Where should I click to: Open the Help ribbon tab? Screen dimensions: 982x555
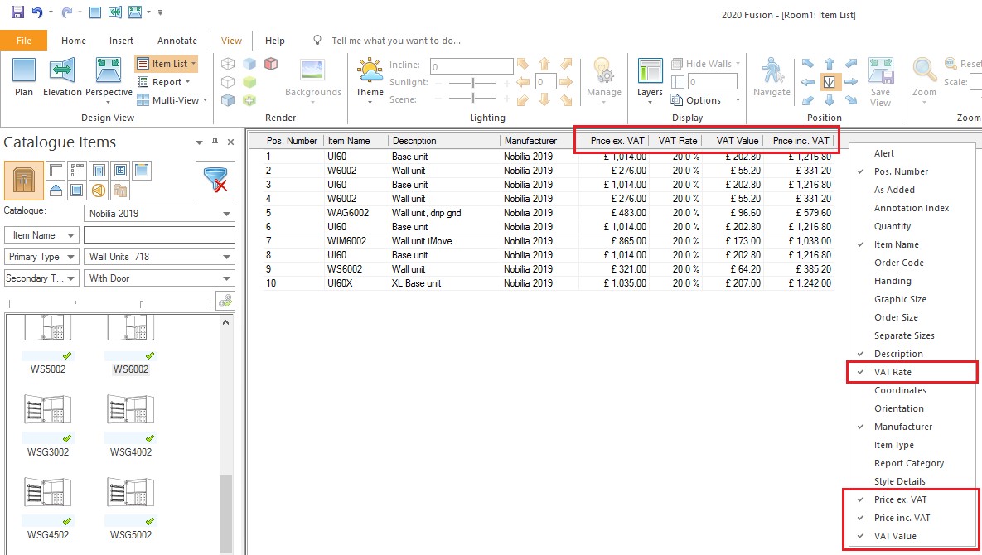tap(275, 41)
